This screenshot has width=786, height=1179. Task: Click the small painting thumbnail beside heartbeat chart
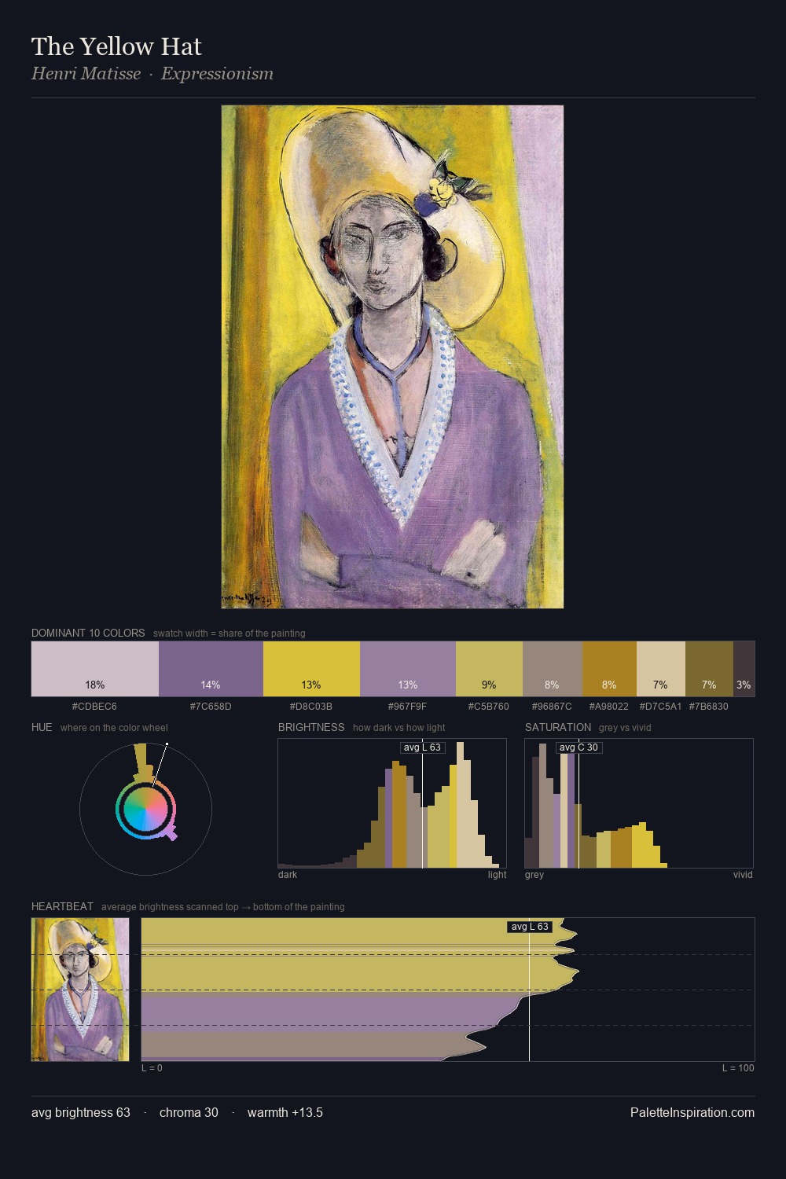point(80,990)
